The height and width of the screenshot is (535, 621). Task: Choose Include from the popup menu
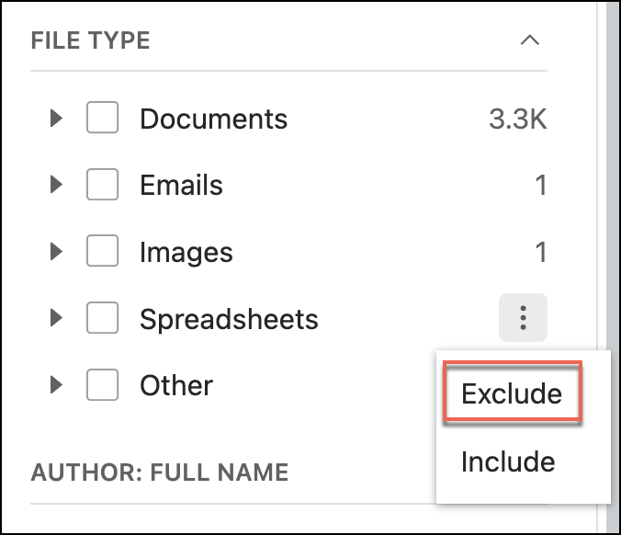tap(508, 461)
